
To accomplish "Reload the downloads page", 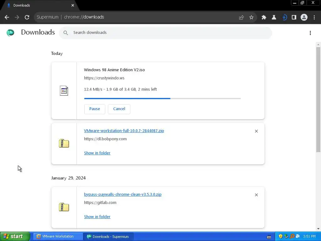I will tap(27, 17).
